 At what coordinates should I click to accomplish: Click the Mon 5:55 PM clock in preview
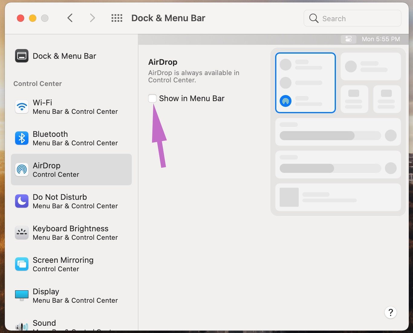[x=381, y=39]
